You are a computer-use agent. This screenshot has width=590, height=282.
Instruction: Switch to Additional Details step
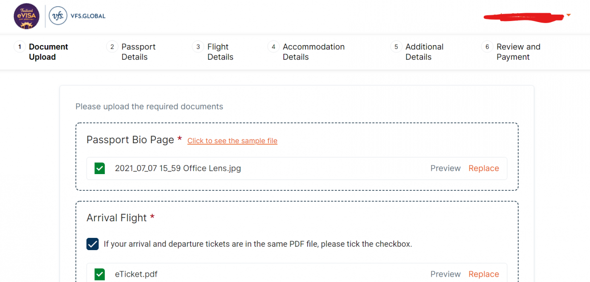(424, 52)
